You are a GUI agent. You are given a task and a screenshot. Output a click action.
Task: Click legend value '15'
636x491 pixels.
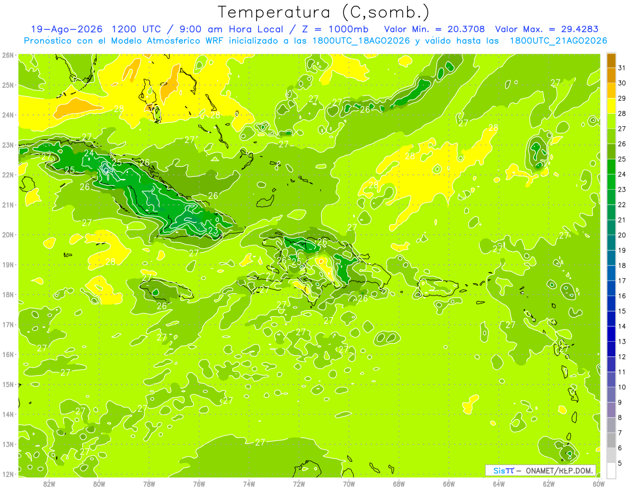click(622, 311)
